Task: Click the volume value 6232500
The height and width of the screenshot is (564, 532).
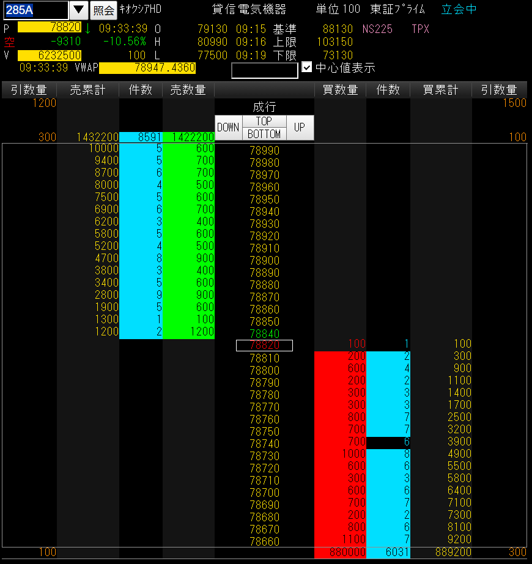Action: point(50,56)
